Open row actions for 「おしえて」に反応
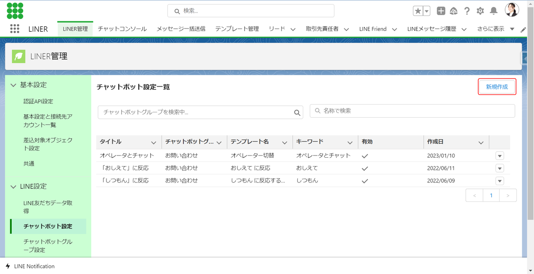This screenshot has height=274, width=534. 500,168
